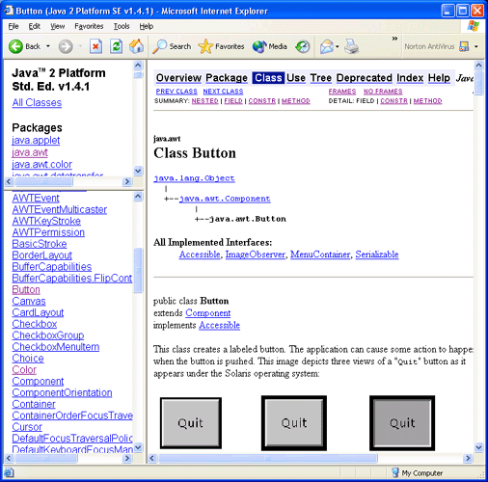Go to the Overview navigation tab
Image resolution: width=488 pixels, height=482 pixels.
pyautogui.click(x=178, y=78)
